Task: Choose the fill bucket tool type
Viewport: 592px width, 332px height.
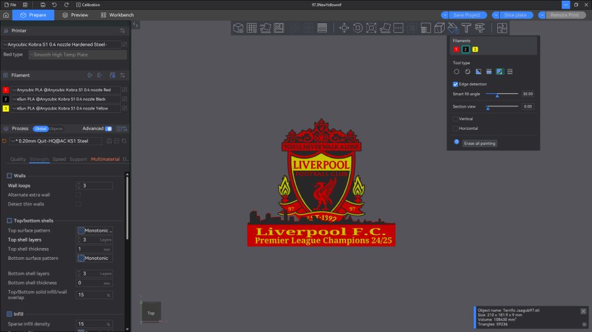Action: pyautogui.click(x=499, y=72)
